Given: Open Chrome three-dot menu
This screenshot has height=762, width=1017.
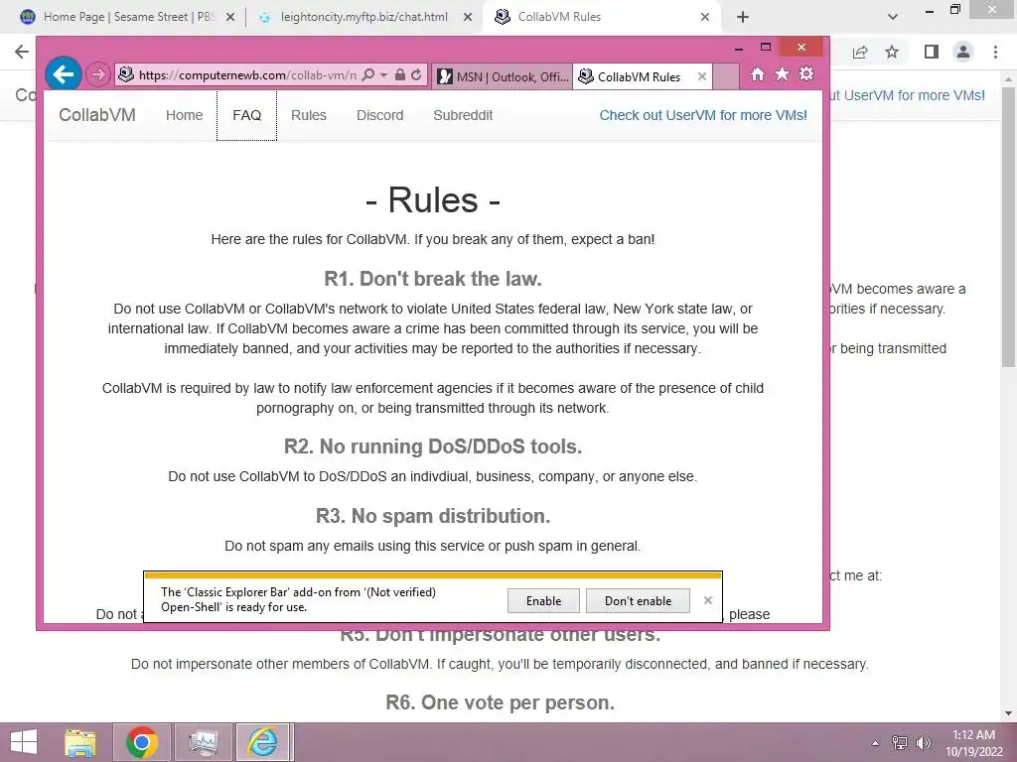Looking at the screenshot, I should click(995, 52).
